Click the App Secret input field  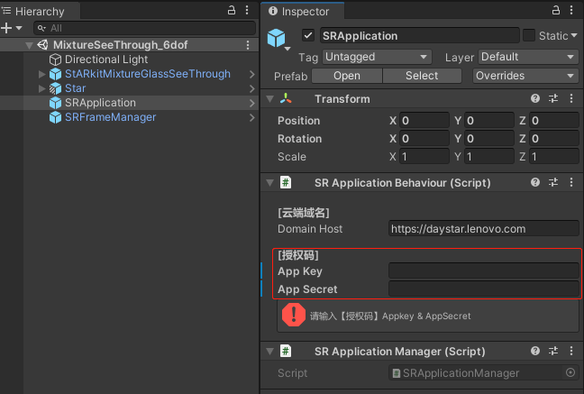click(484, 289)
